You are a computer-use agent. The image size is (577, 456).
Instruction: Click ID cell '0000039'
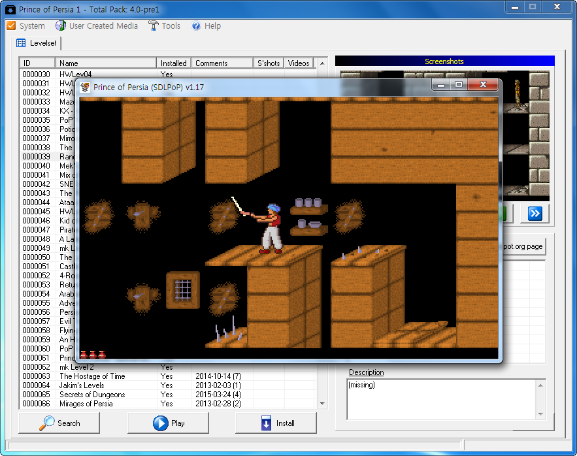coord(36,156)
